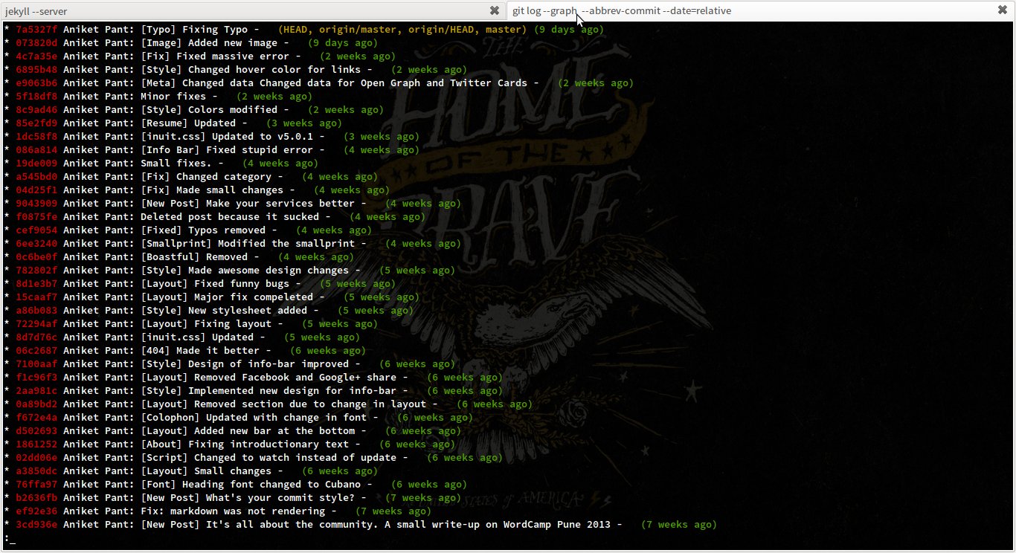The width and height of the screenshot is (1016, 553).
Task: Click commit hash 1861252
Action: tap(36, 444)
